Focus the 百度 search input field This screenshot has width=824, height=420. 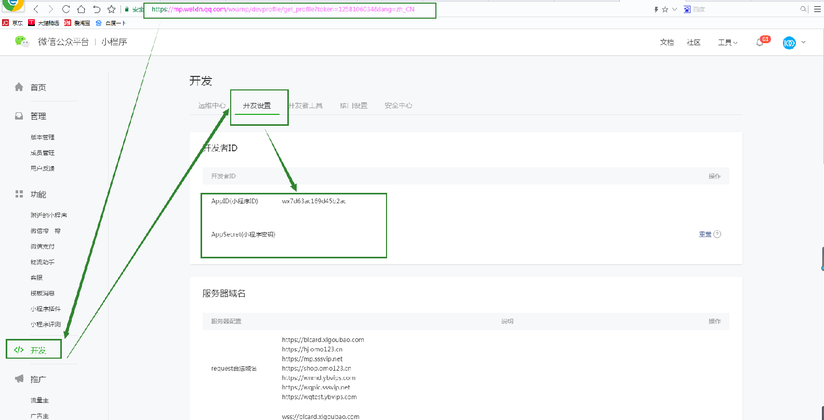745,9
